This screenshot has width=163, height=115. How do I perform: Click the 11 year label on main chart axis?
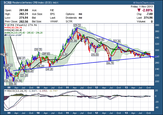coord(67,88)
